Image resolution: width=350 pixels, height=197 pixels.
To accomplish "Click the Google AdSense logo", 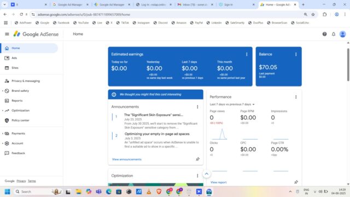I will (x=36, y=34).
